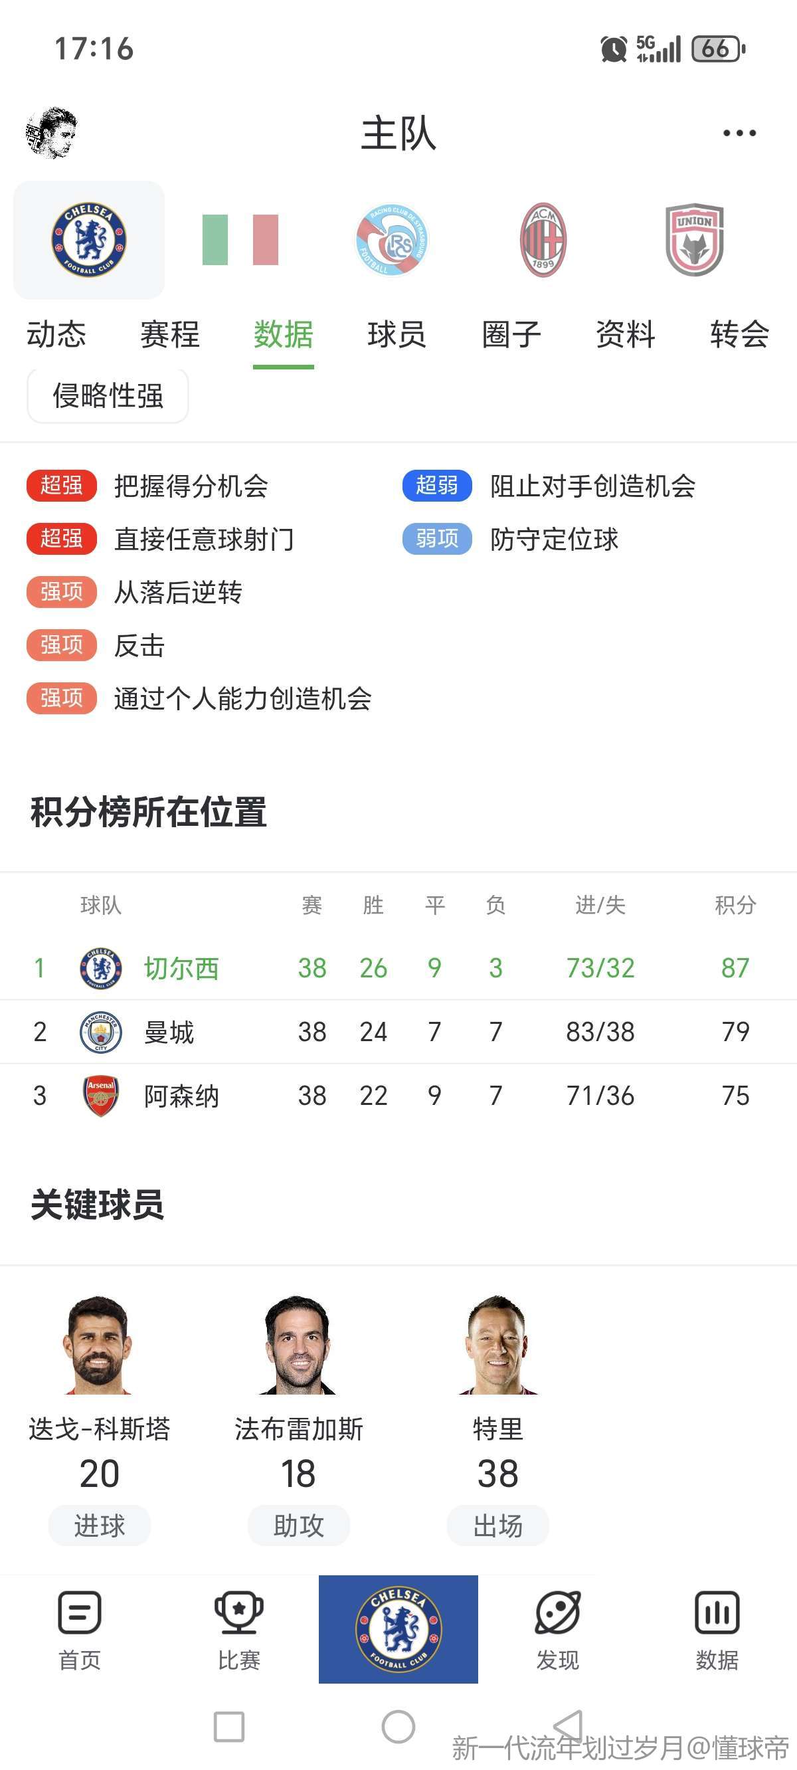
Task: Select the Italy flag team
Action: pos(240,240)
